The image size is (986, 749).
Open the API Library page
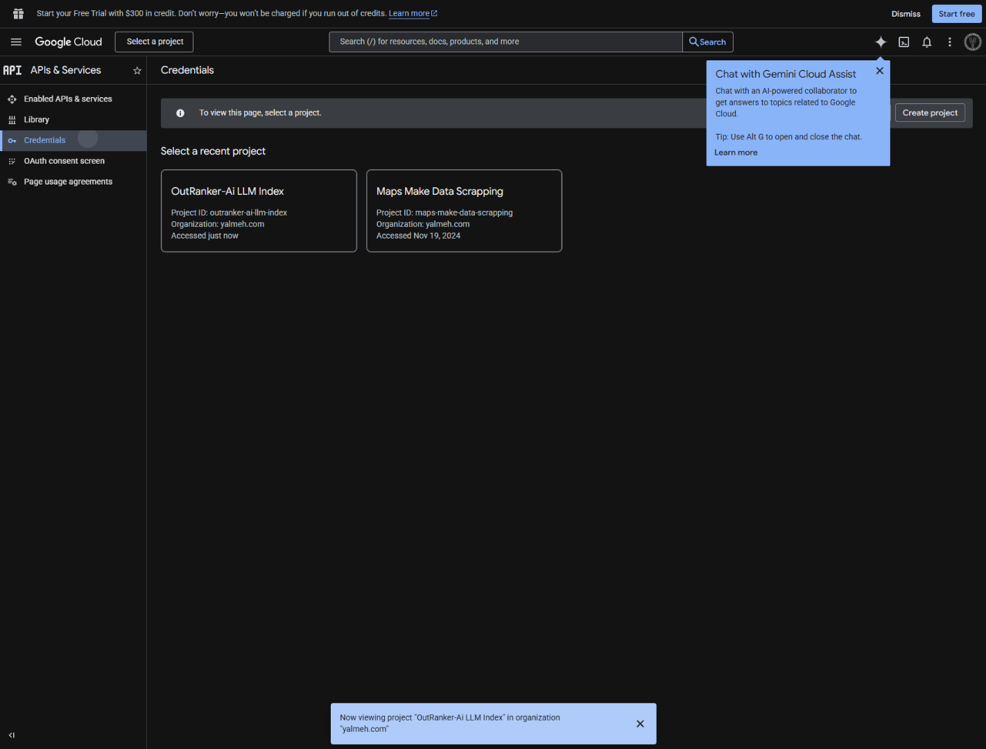click(x=36, y=120)
